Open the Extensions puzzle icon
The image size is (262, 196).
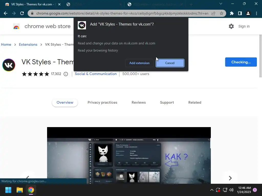point(232,13)
